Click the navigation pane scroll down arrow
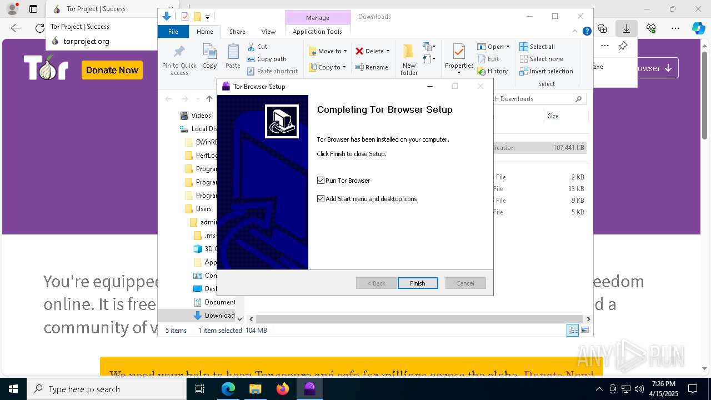Viewport: 711px width, 400px height. 239,319
